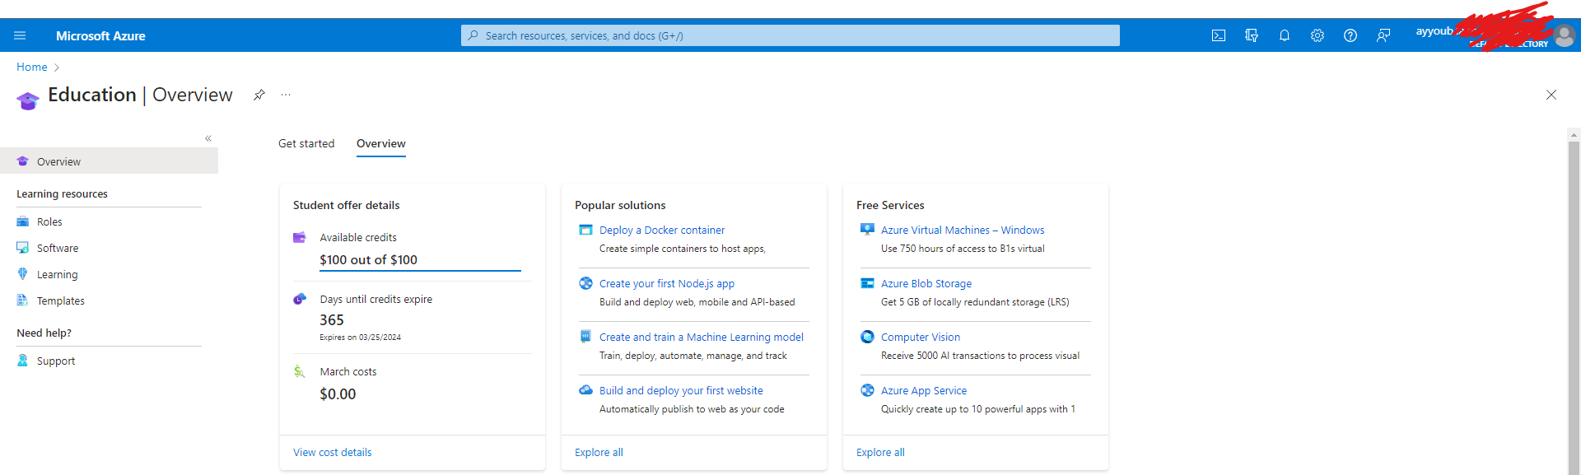Click the Support person icon
The width and height of the screenshot is (1581, 475).
23,361
